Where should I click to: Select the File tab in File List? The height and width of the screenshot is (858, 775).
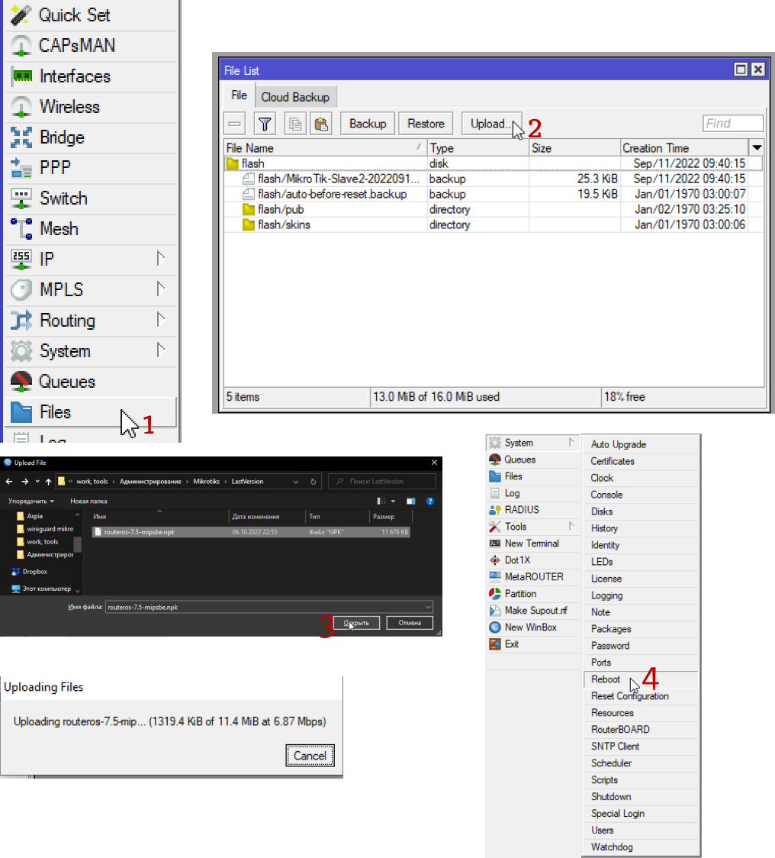tap(239, 95)
